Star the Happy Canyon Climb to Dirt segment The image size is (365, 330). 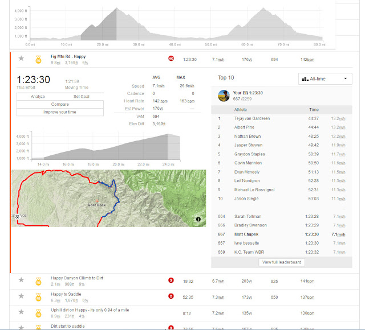tap(21, 280)
